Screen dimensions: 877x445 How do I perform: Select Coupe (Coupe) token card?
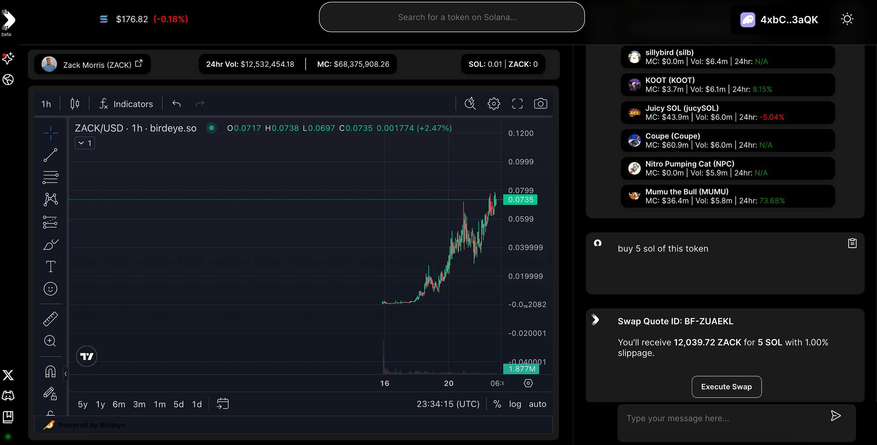(x=728, y=141)
